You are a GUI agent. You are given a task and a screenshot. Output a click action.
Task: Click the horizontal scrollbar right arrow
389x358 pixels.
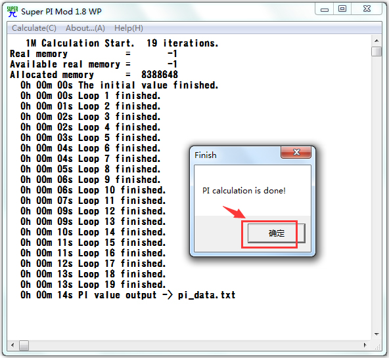pyautogui.click(x=365, y=345)
